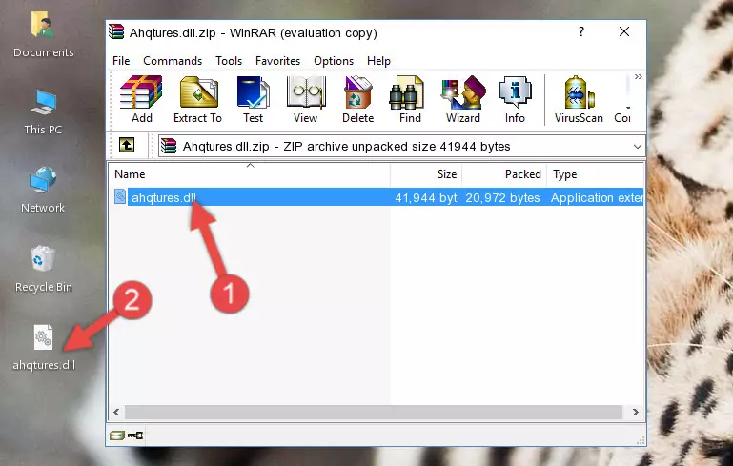Click the horizontal scrollbar left arrow
Viewport: 733px width, 466px height.
tap(116, 412)
